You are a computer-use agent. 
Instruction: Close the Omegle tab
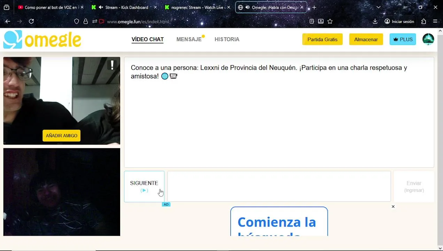click(x=302, y=7)
